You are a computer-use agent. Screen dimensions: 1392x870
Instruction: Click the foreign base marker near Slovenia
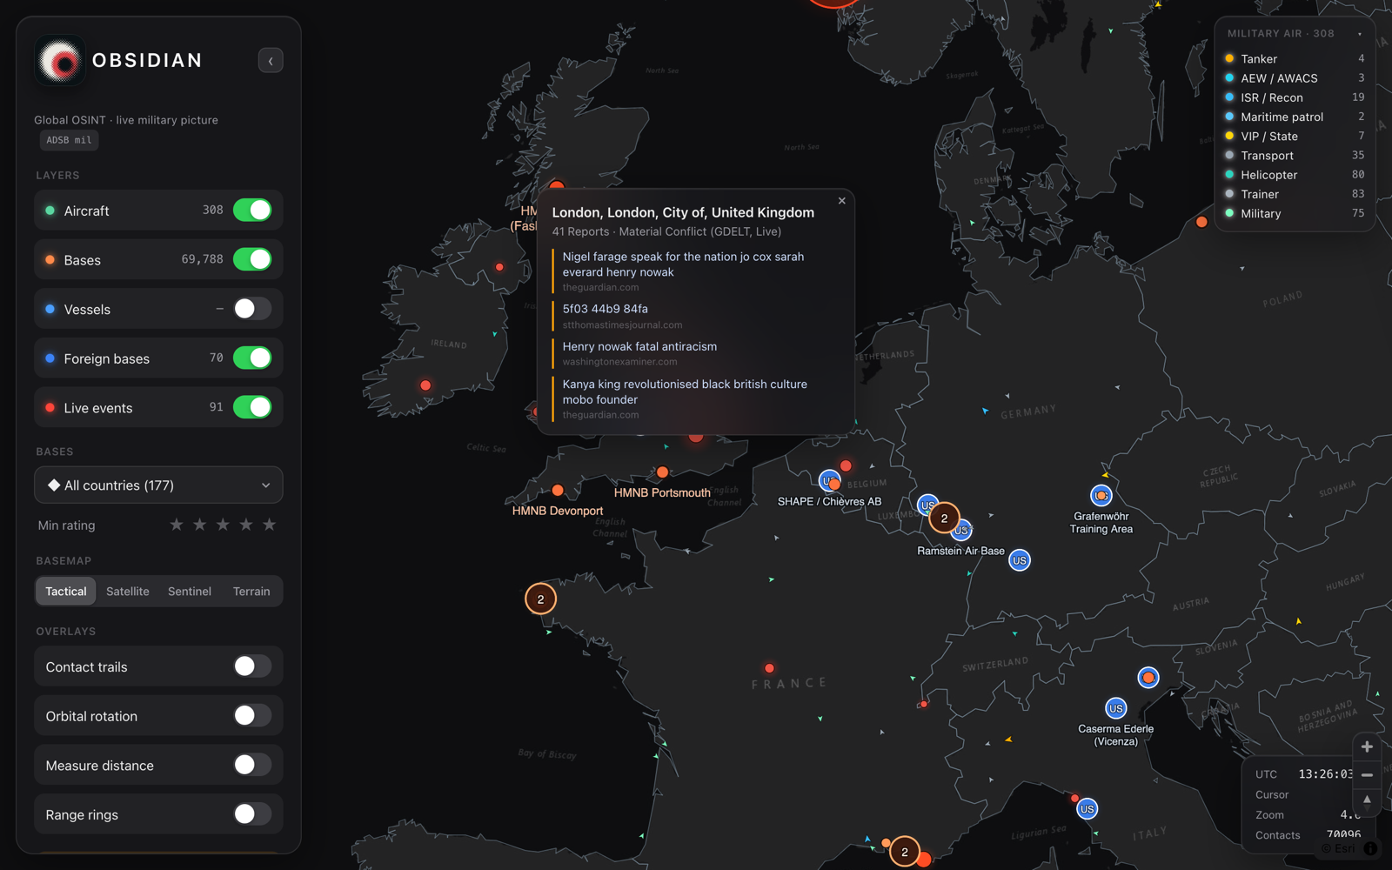[1148, 677]
